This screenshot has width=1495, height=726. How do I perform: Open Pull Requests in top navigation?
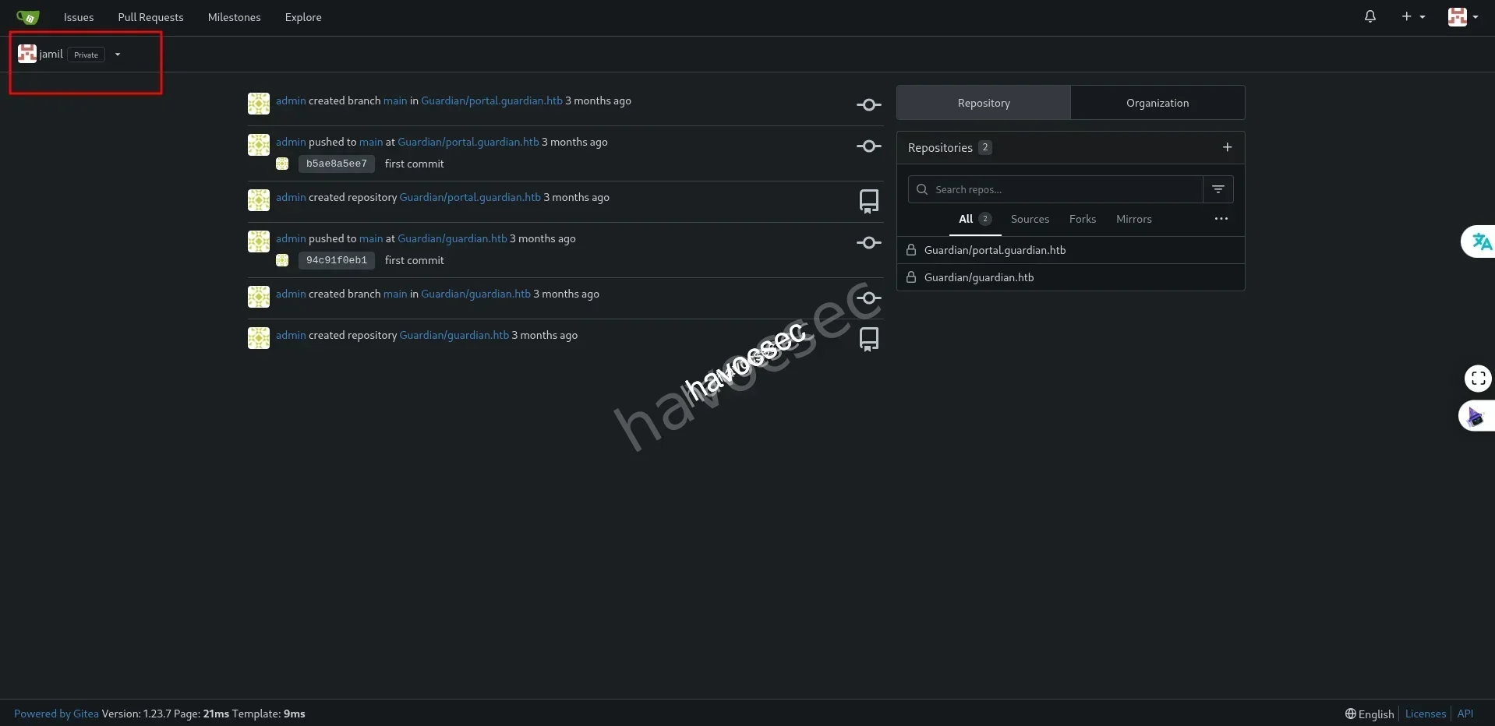[x=150, y=17]
